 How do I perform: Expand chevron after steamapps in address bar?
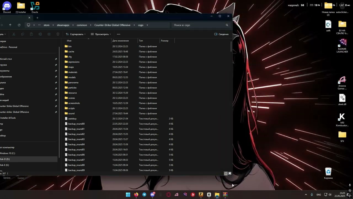click(x=73, y=25)
